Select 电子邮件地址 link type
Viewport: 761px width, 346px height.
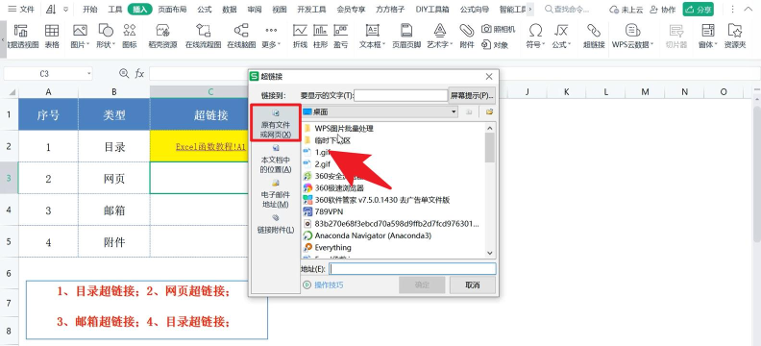coord(276,194)
